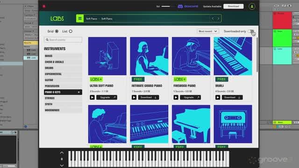The width and height of the screenshot is (299, 168).
Task: Click the search magnifier icon
Action: 47,40
